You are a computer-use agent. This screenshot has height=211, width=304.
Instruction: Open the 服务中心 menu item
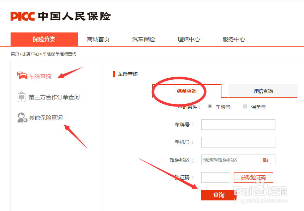coord(234,39)
